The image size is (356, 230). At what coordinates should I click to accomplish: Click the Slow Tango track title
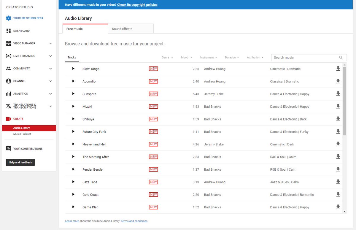pos(91,69)
